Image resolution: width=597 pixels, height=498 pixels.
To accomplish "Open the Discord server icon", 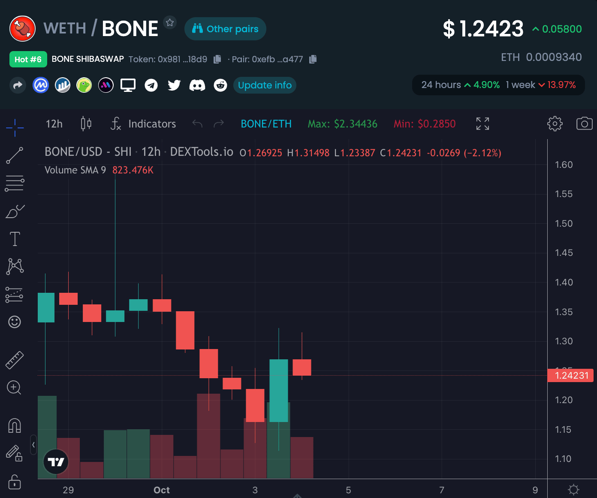I will [x=197, y=85].
